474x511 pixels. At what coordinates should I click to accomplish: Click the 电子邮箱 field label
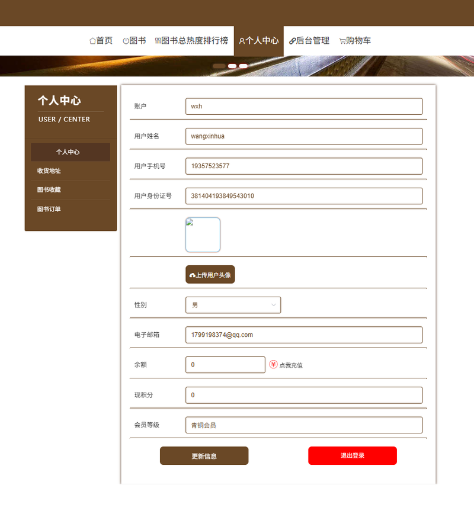click(x=147, y=335)
